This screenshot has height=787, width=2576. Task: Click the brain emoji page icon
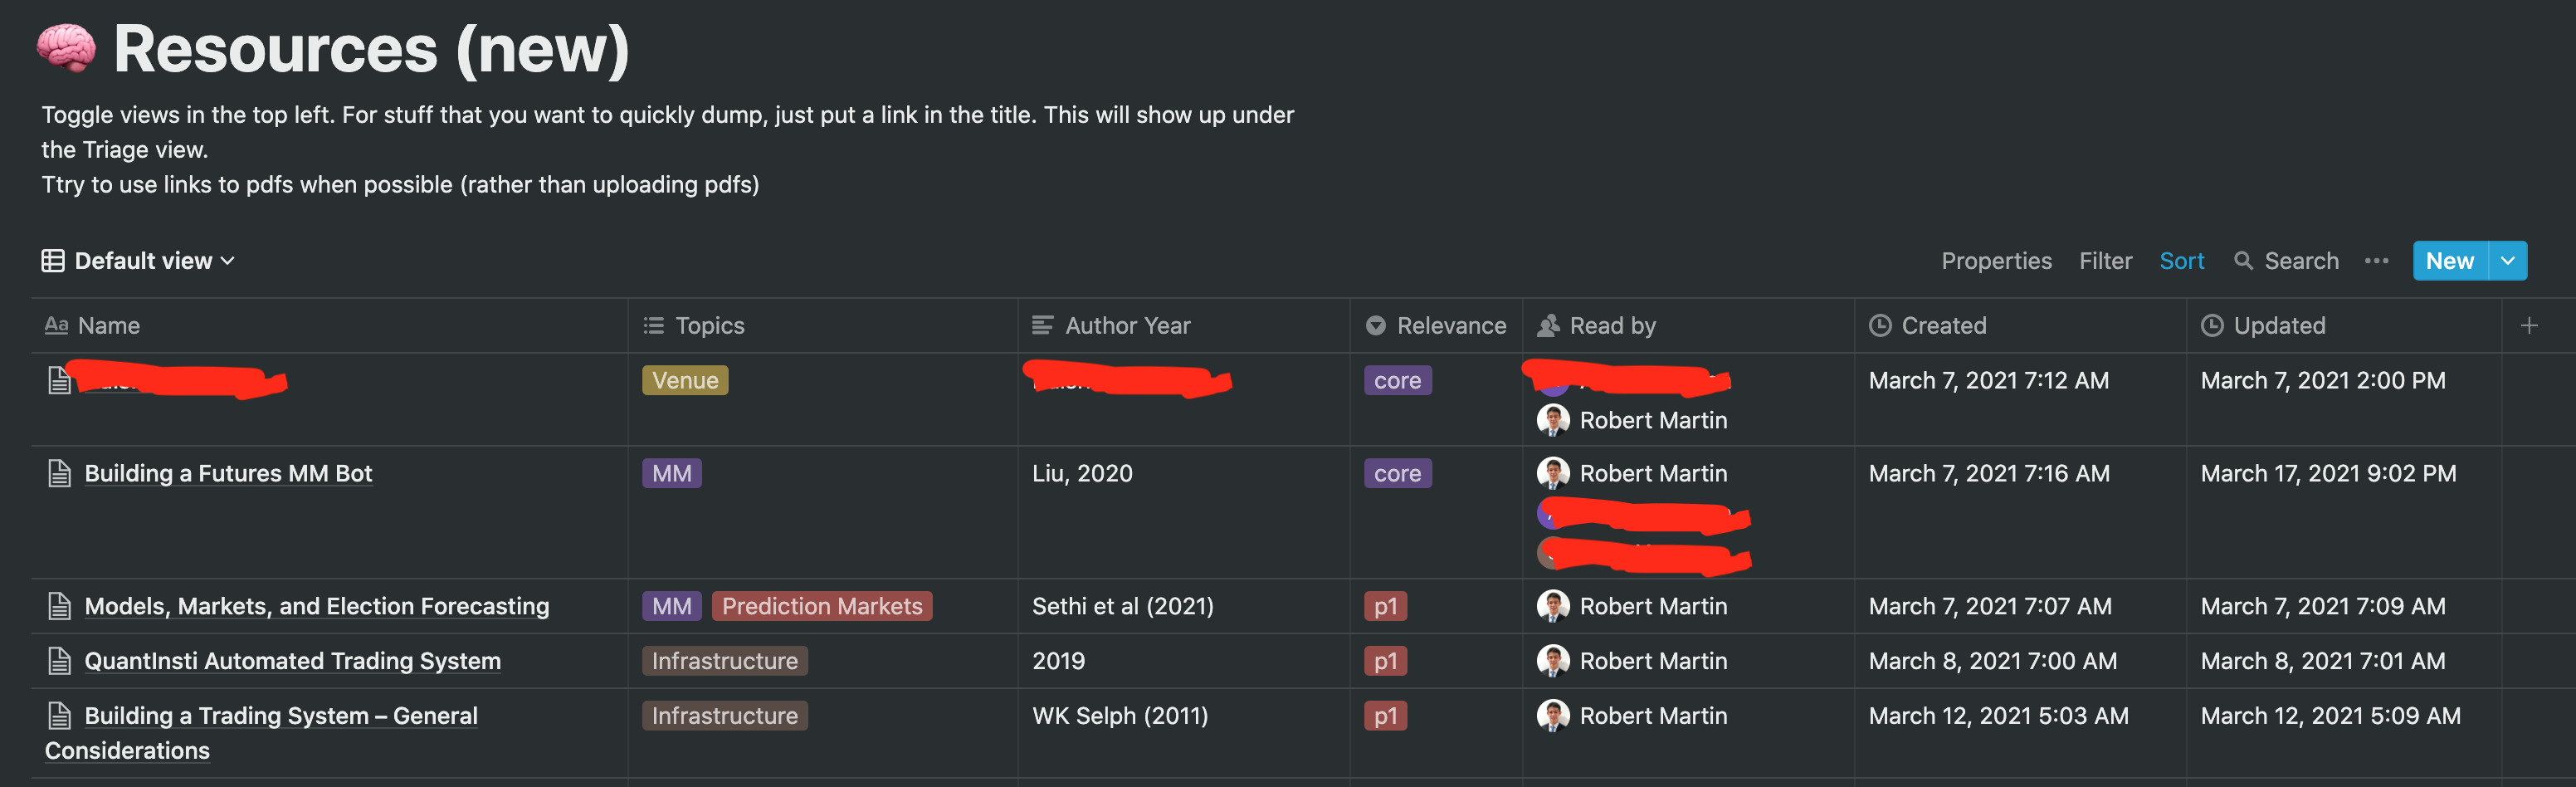click(x=66, y=48)
